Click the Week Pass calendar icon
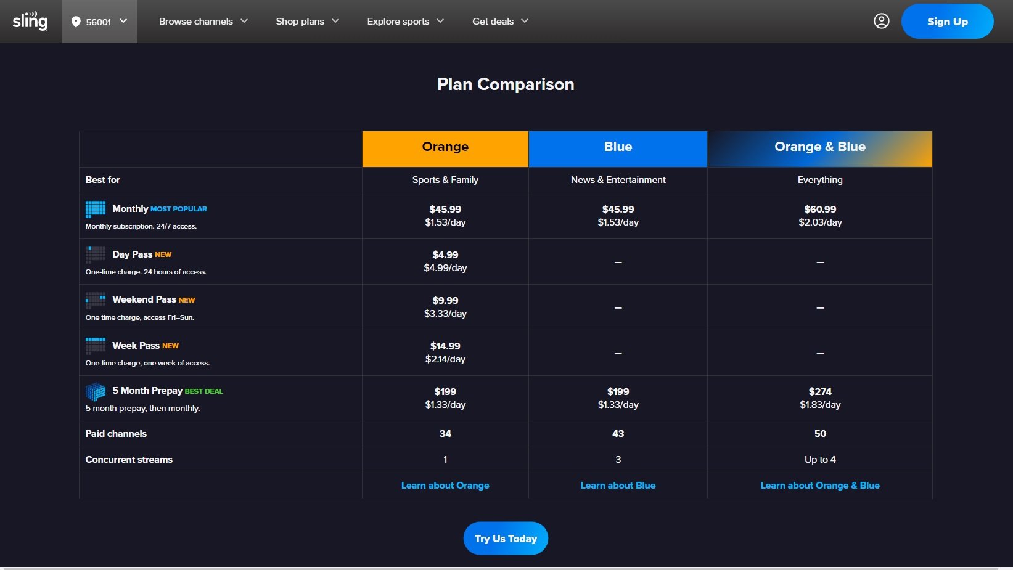1013x570 pixels. (x=96, y=345)
